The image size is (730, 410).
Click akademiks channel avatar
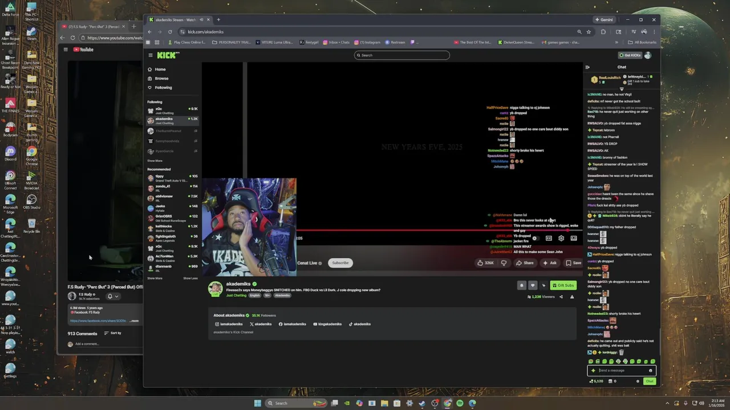pyautogui.click(x=216, y=289)
